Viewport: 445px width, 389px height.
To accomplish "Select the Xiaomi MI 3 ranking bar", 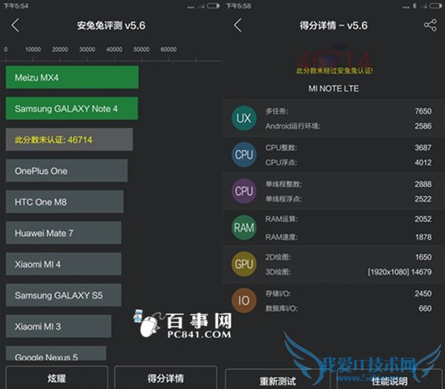I will [59, 326].
